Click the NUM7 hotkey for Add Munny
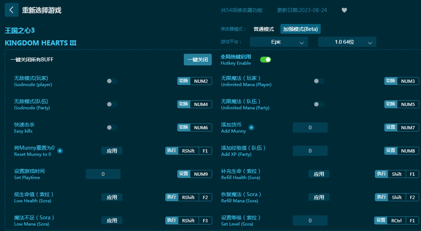 401,127
